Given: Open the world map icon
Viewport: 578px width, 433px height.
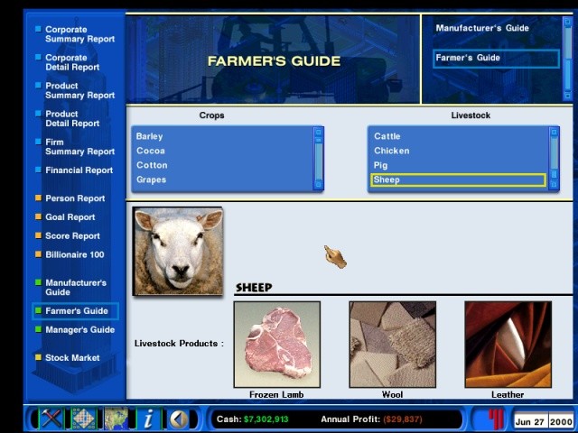Looking at the screenshot, I should point(115,419).
